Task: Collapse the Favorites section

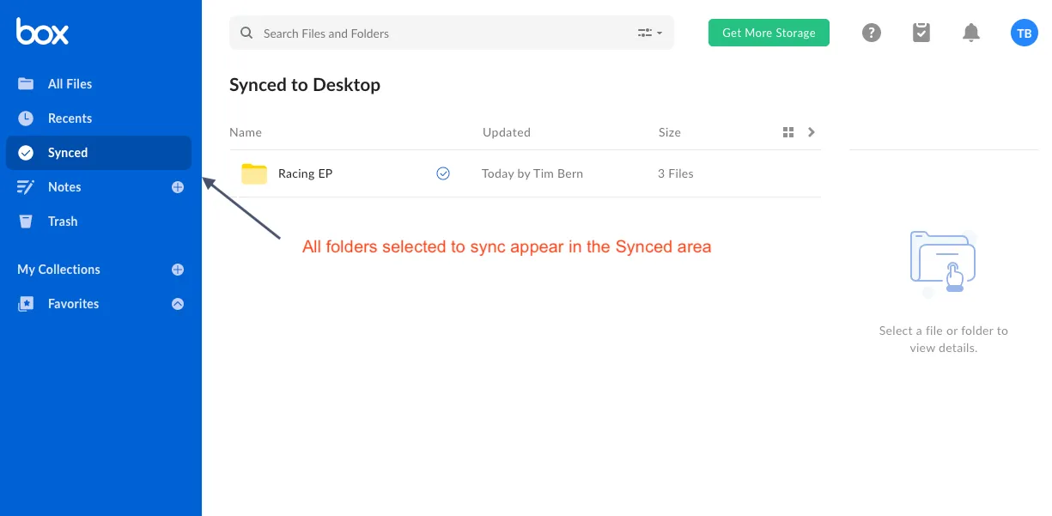Action: point(178,303)
